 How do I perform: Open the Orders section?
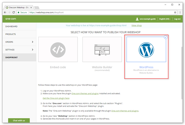tap(19, 42)
